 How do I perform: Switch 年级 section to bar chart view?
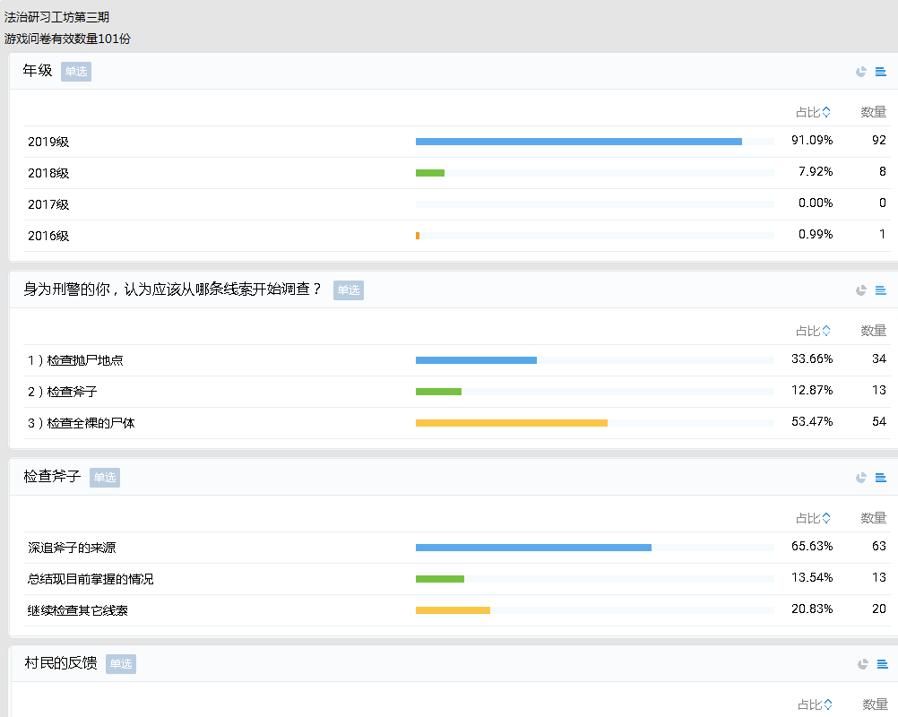(x=881, y=72)
